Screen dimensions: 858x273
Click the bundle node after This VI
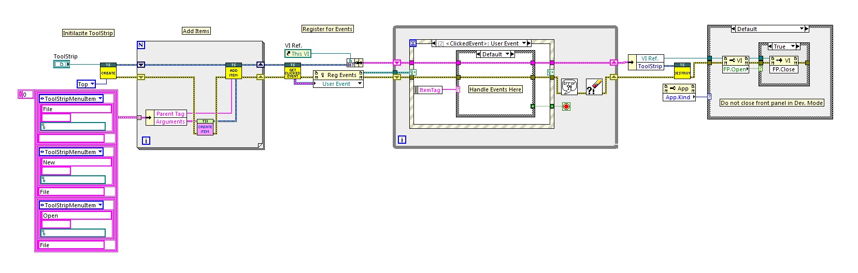click(x=354, y=63)
